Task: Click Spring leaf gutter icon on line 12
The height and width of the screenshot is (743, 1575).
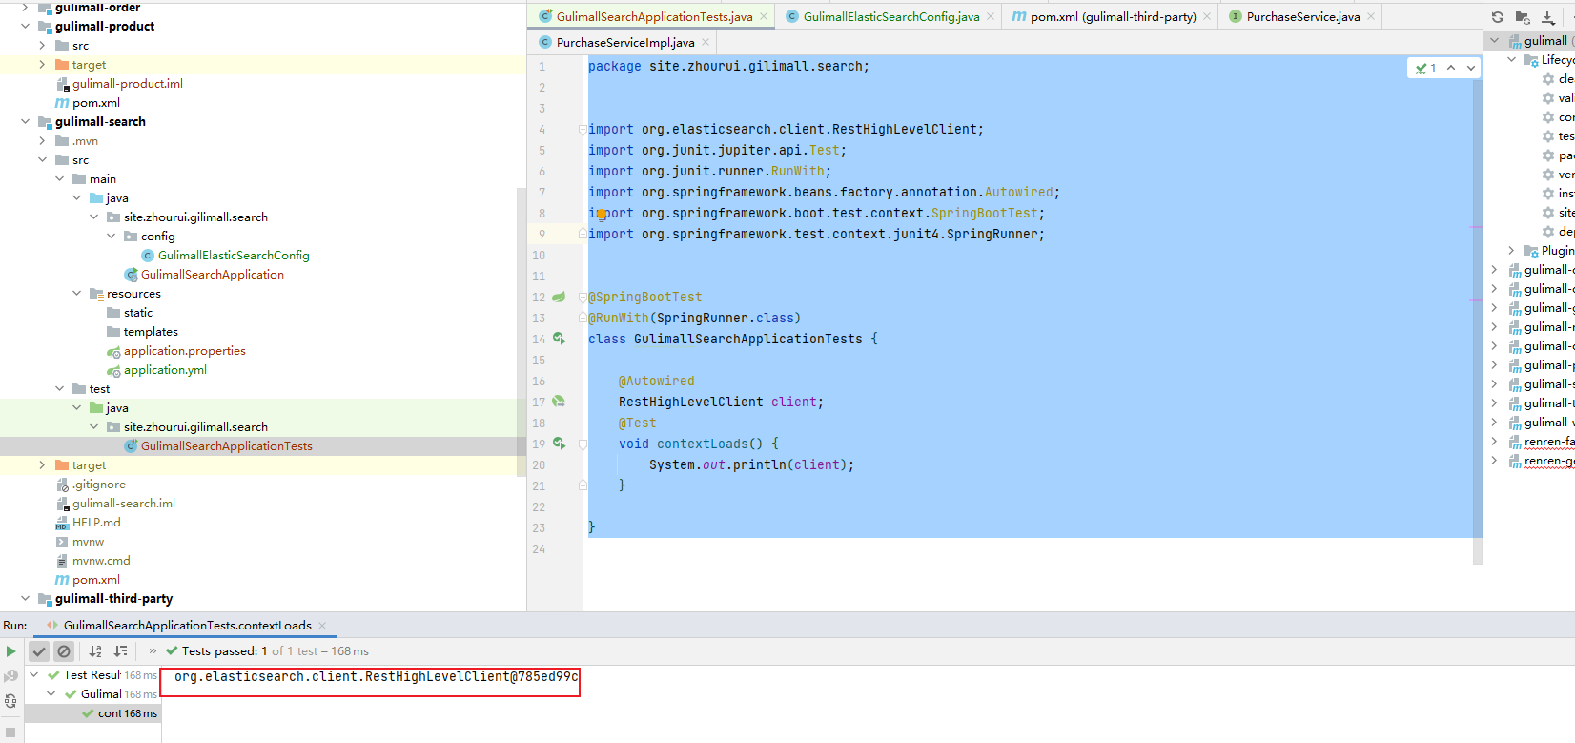Action: (x=559, y=297)
